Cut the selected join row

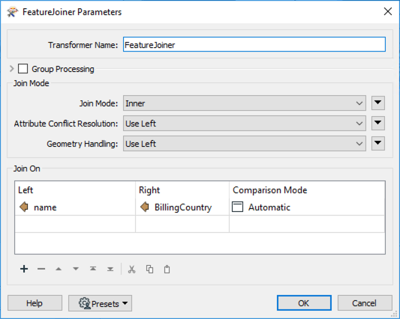click(131, 269)
